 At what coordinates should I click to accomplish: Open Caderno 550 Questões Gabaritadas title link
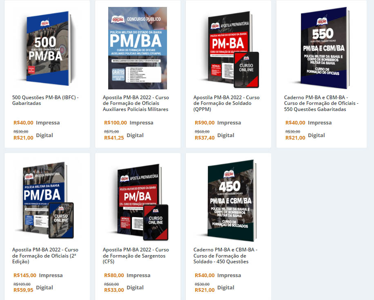321,103
